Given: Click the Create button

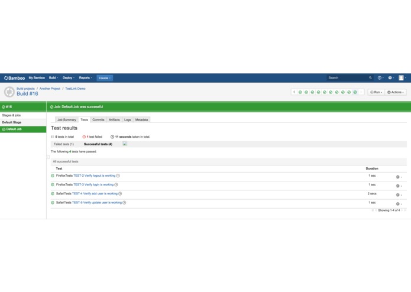Looking at the screenshot, I should [x=105, y=78].
